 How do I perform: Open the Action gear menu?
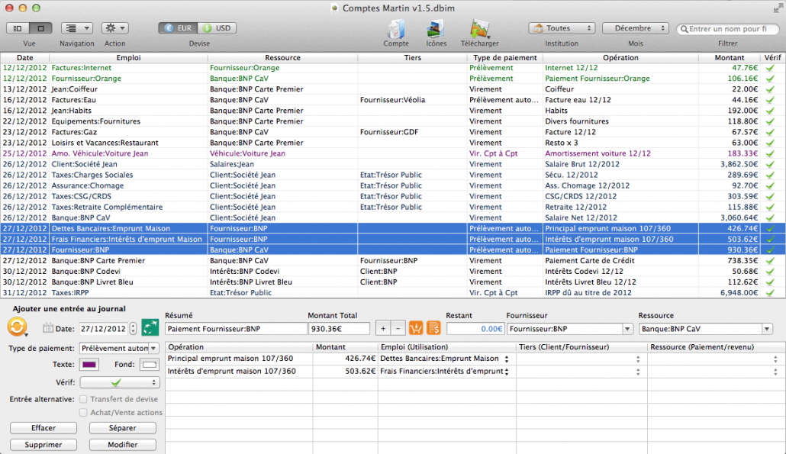point(115,28)
